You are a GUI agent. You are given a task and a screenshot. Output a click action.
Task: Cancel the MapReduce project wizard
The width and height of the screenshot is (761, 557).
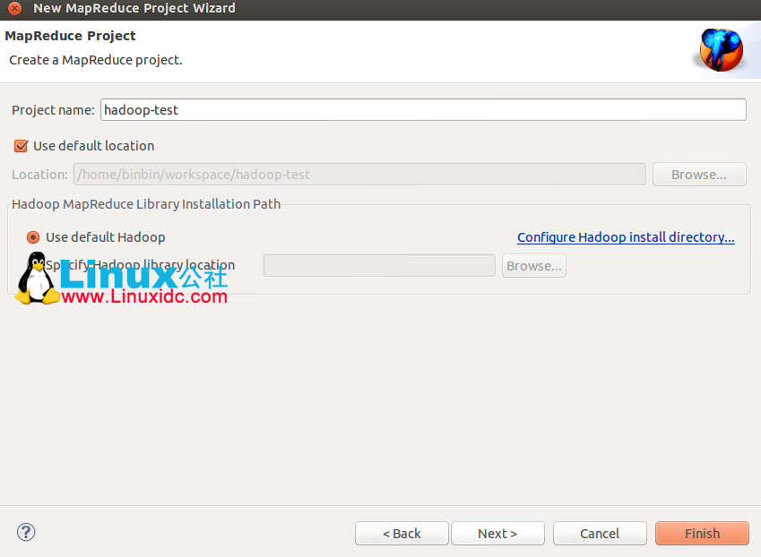(x=599, y=533)
